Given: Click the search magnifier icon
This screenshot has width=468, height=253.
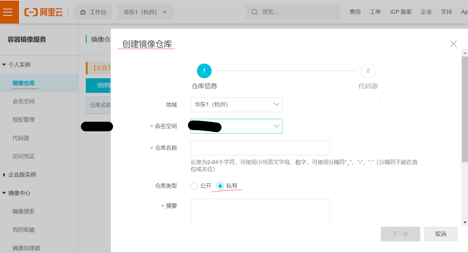Looking at the screenshot, I should tap(254, 12).
